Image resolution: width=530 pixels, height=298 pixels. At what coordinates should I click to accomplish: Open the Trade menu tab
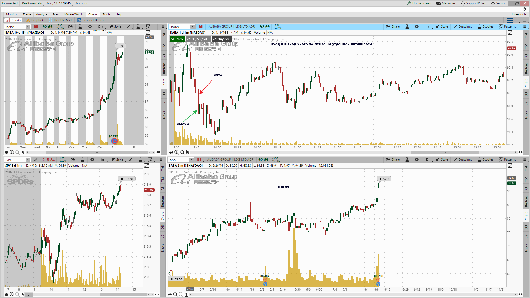point(27,14)
